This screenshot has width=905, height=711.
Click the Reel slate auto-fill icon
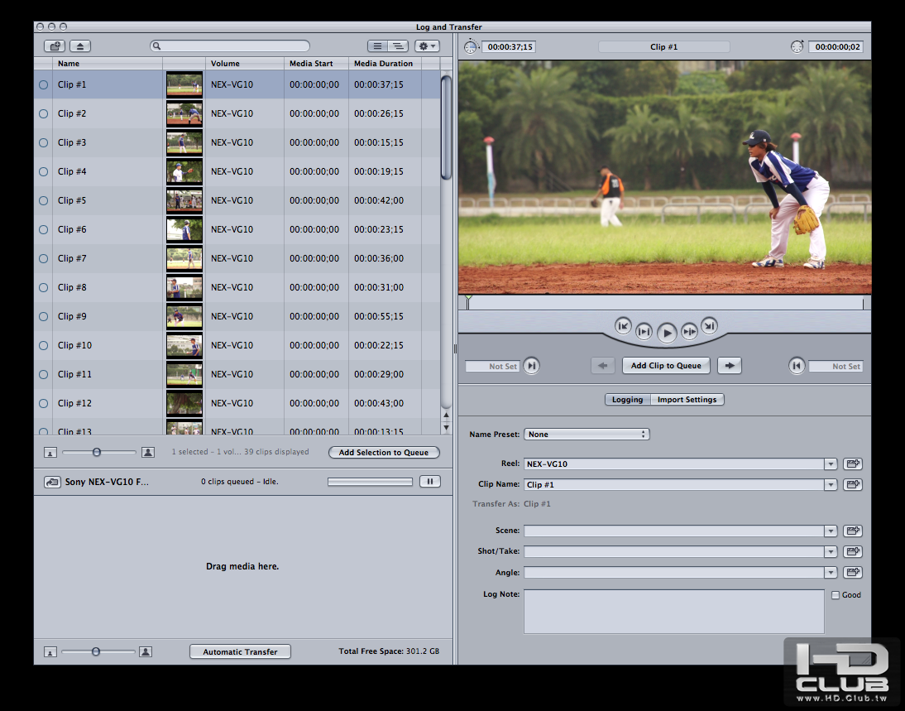click(853, 464)
